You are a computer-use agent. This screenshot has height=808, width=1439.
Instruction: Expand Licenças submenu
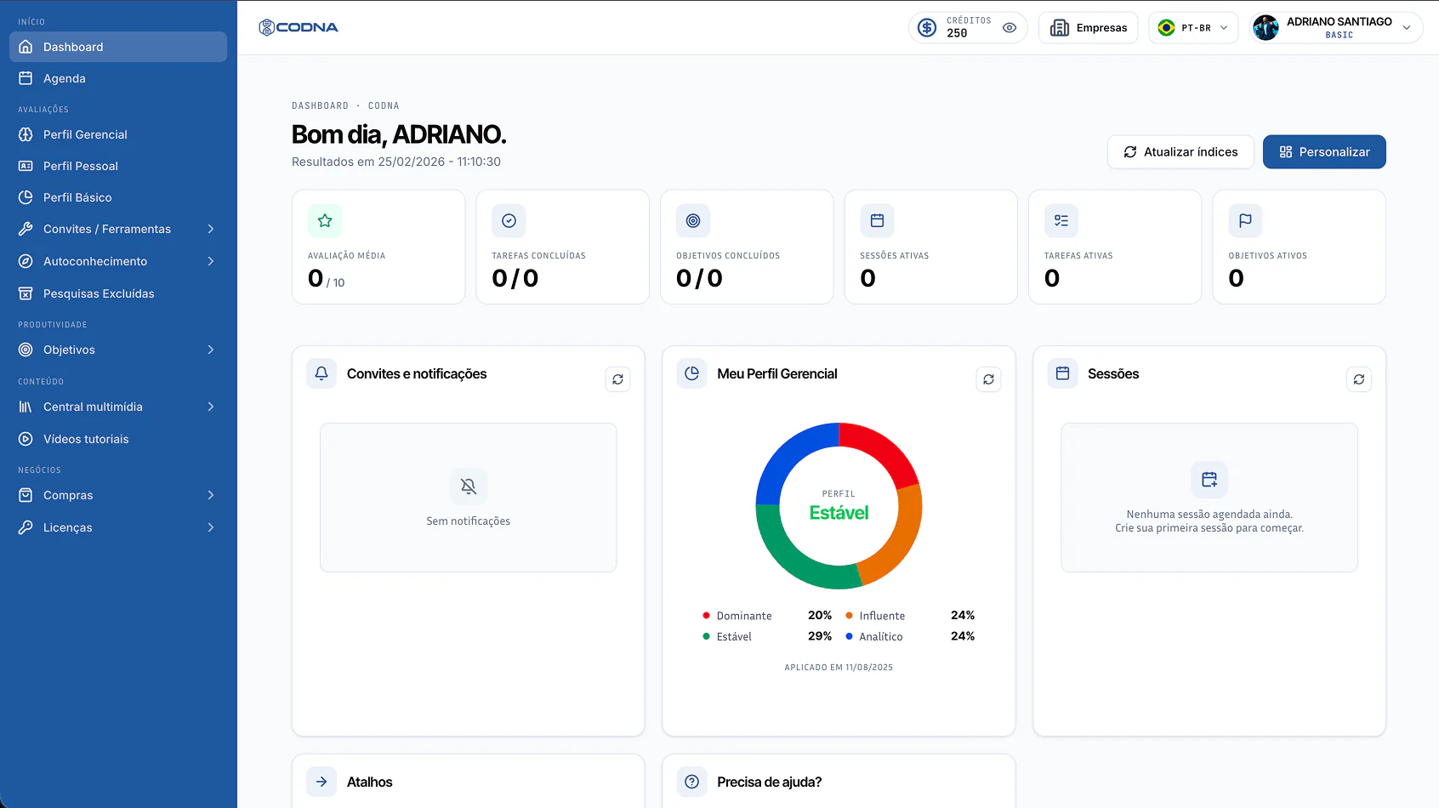click(211, 527)
